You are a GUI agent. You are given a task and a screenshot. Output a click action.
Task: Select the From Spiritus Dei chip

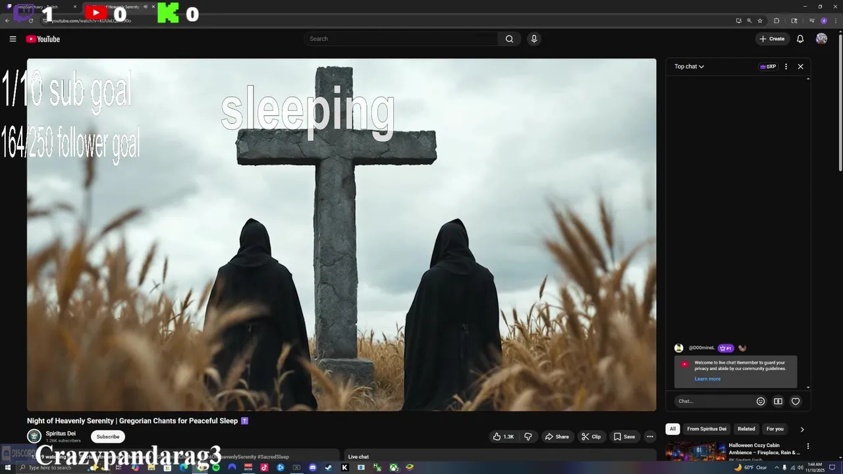click(707, 429)
